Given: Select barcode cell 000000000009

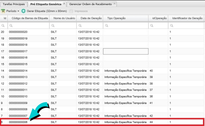Looking at the screenshot, I should coord(18,103).
